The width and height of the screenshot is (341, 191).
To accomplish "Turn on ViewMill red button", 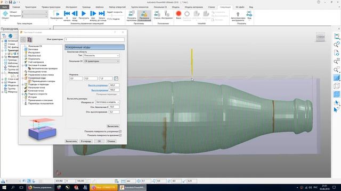I will click(x=178, y=14).
